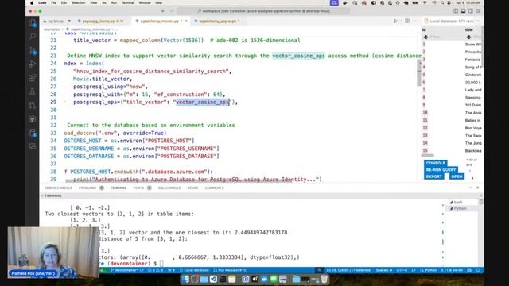Click devcontainer branch in status bar
This screenshot has width=509, height=286.
[x=124, y=270]
